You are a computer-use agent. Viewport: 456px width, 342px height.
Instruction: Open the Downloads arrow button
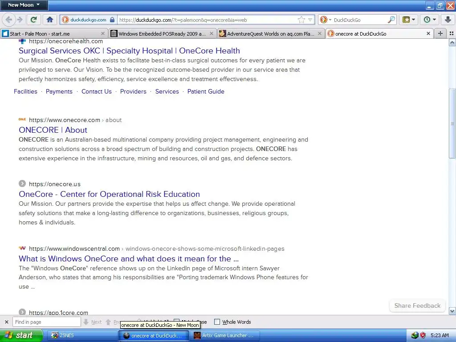[x=448, y=20]
